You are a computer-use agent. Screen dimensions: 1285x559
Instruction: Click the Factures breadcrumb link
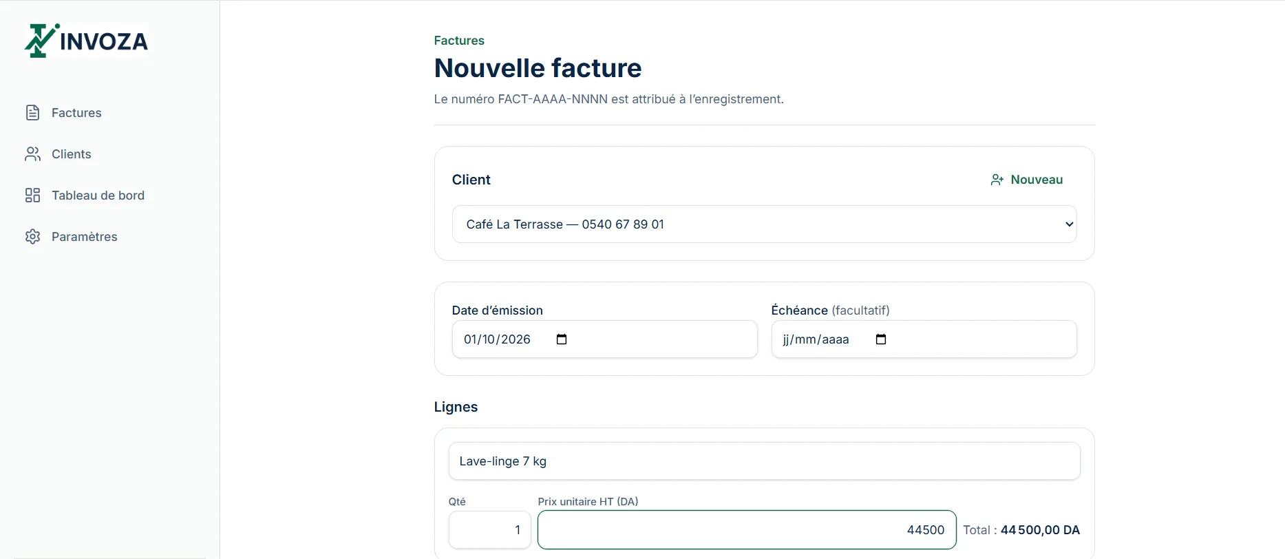click(x=459, y=41)
